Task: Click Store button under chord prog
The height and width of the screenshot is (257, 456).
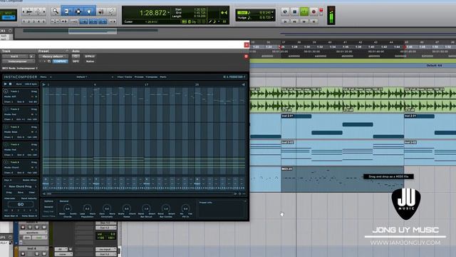Action: pos(21,192)
